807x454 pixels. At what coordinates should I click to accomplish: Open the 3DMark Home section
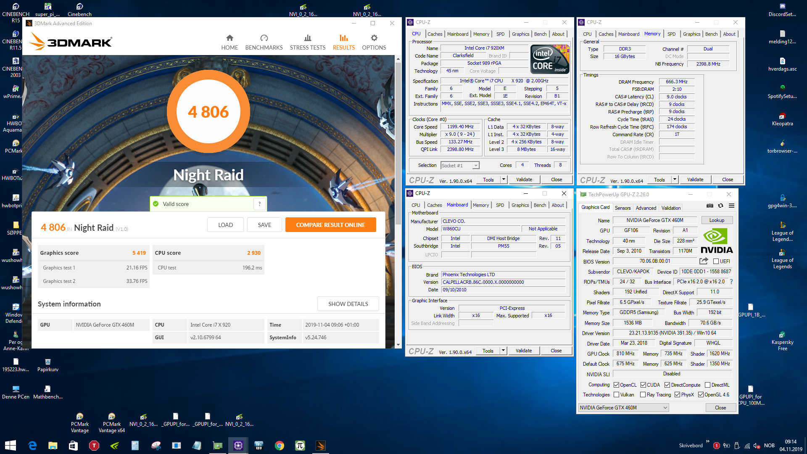click(x=229, y=42)
